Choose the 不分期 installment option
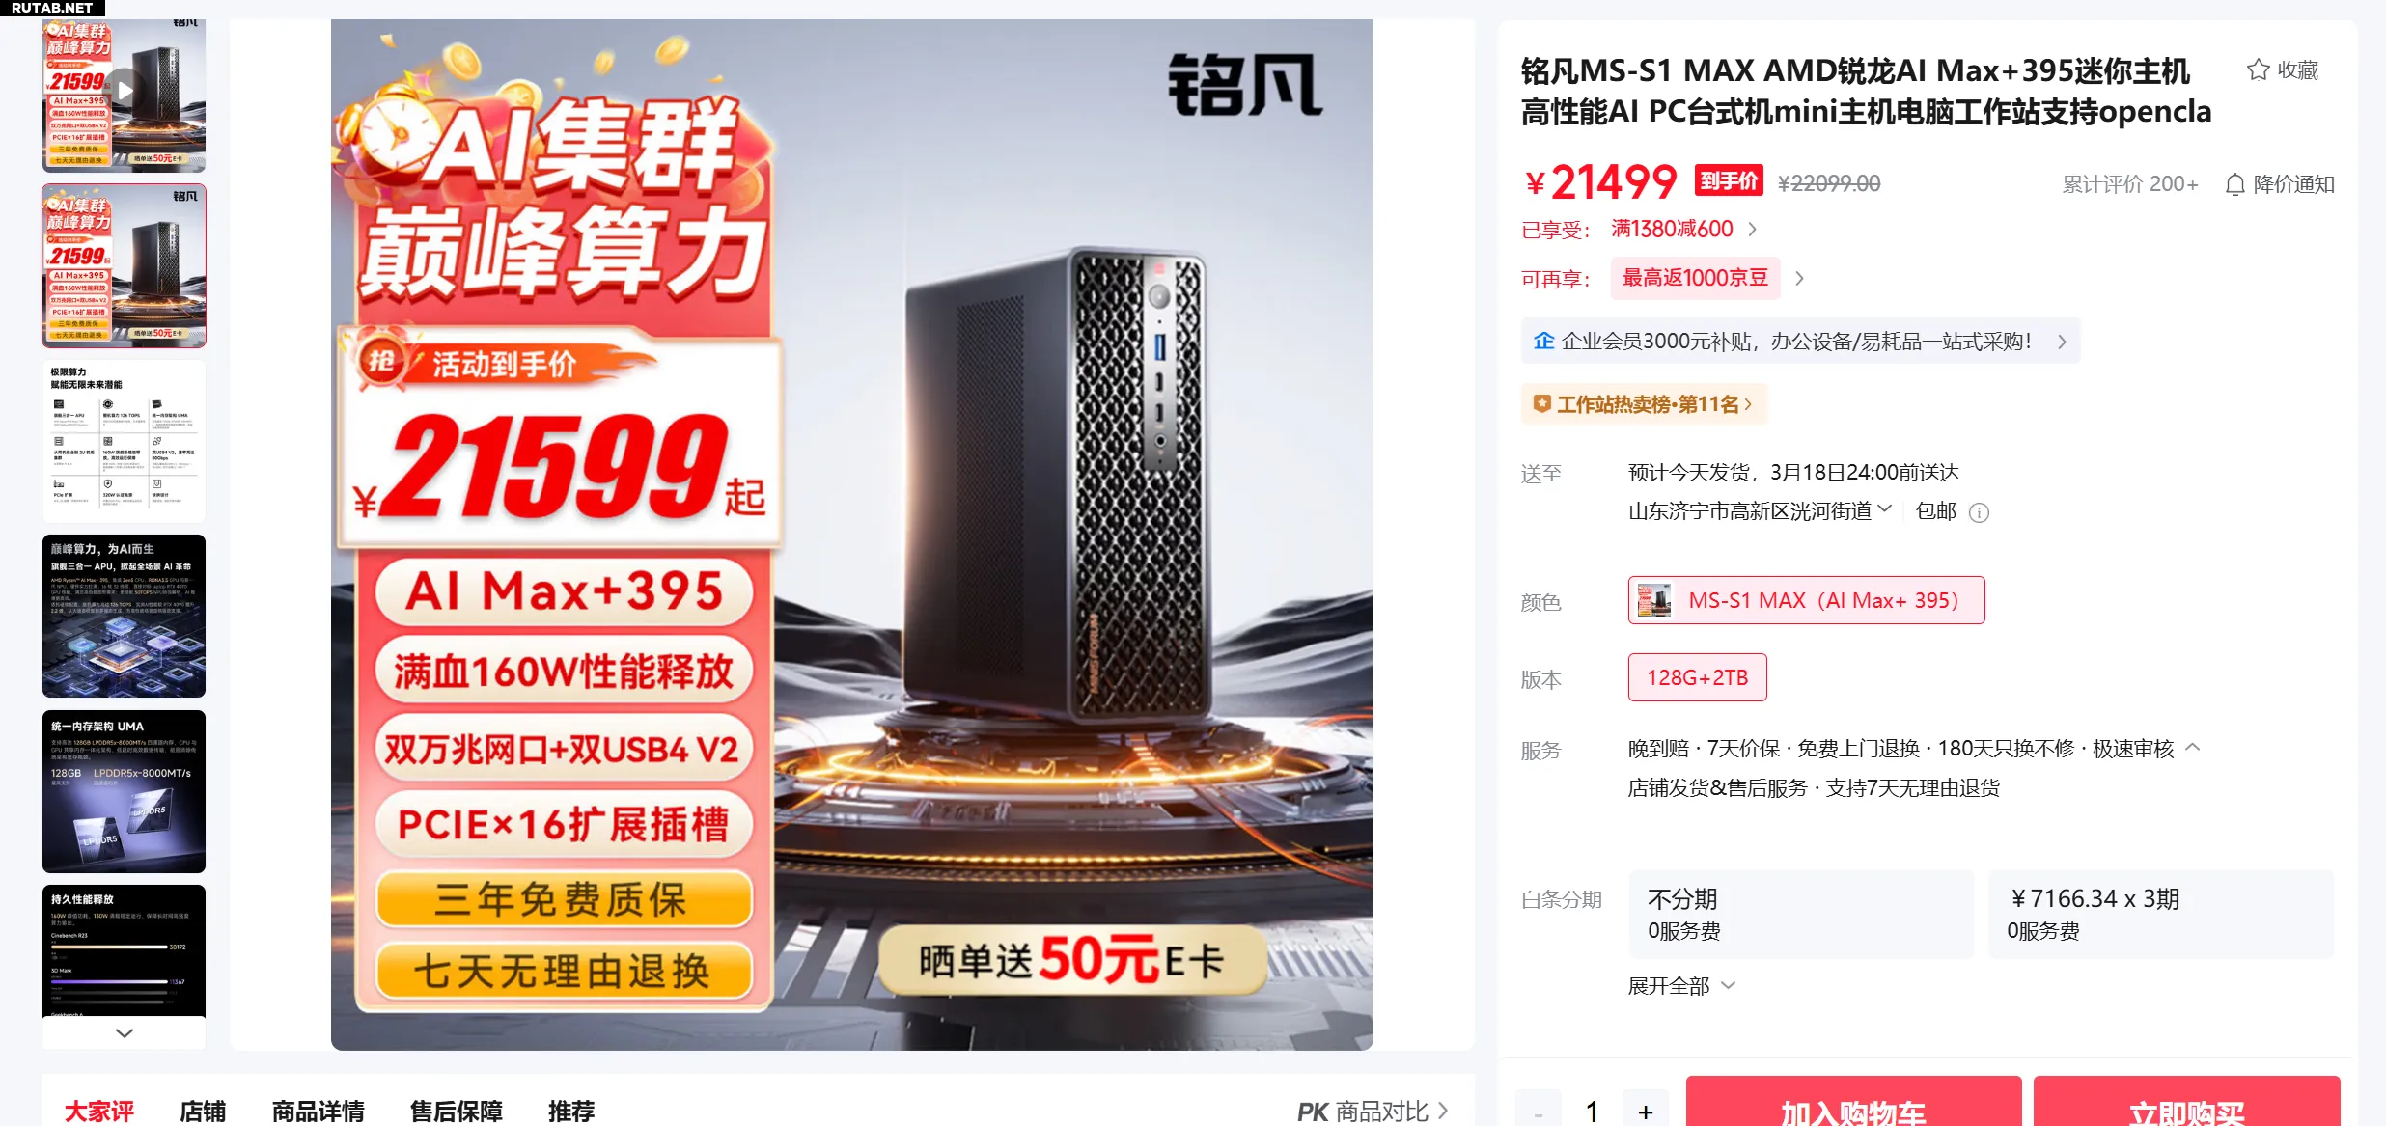 (x=1801, y=914)
